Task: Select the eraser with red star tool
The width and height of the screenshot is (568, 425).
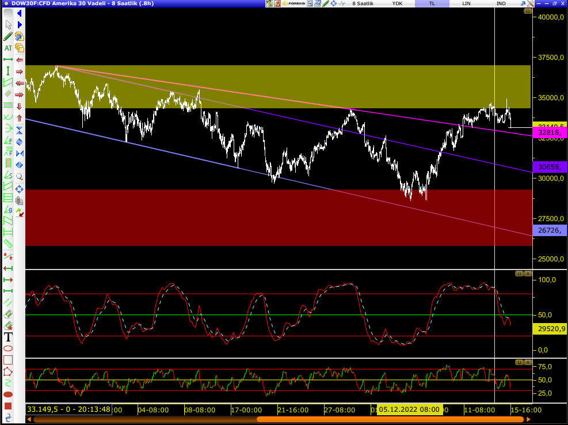Action: [x=8, y=325]
